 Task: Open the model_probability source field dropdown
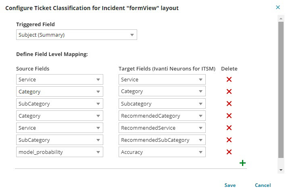[x=60, y=152]
